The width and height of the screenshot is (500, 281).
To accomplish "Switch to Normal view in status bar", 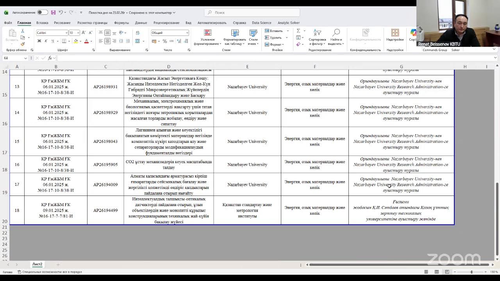I will 426,272.
